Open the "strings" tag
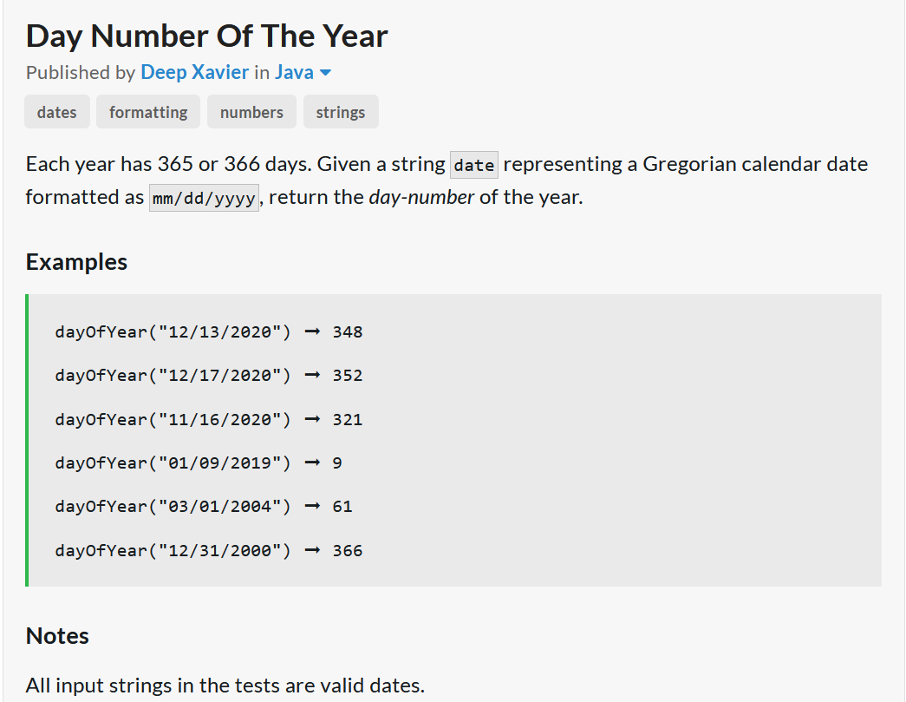This screenshot has height=702, width=906. click(x=341, y=112)
